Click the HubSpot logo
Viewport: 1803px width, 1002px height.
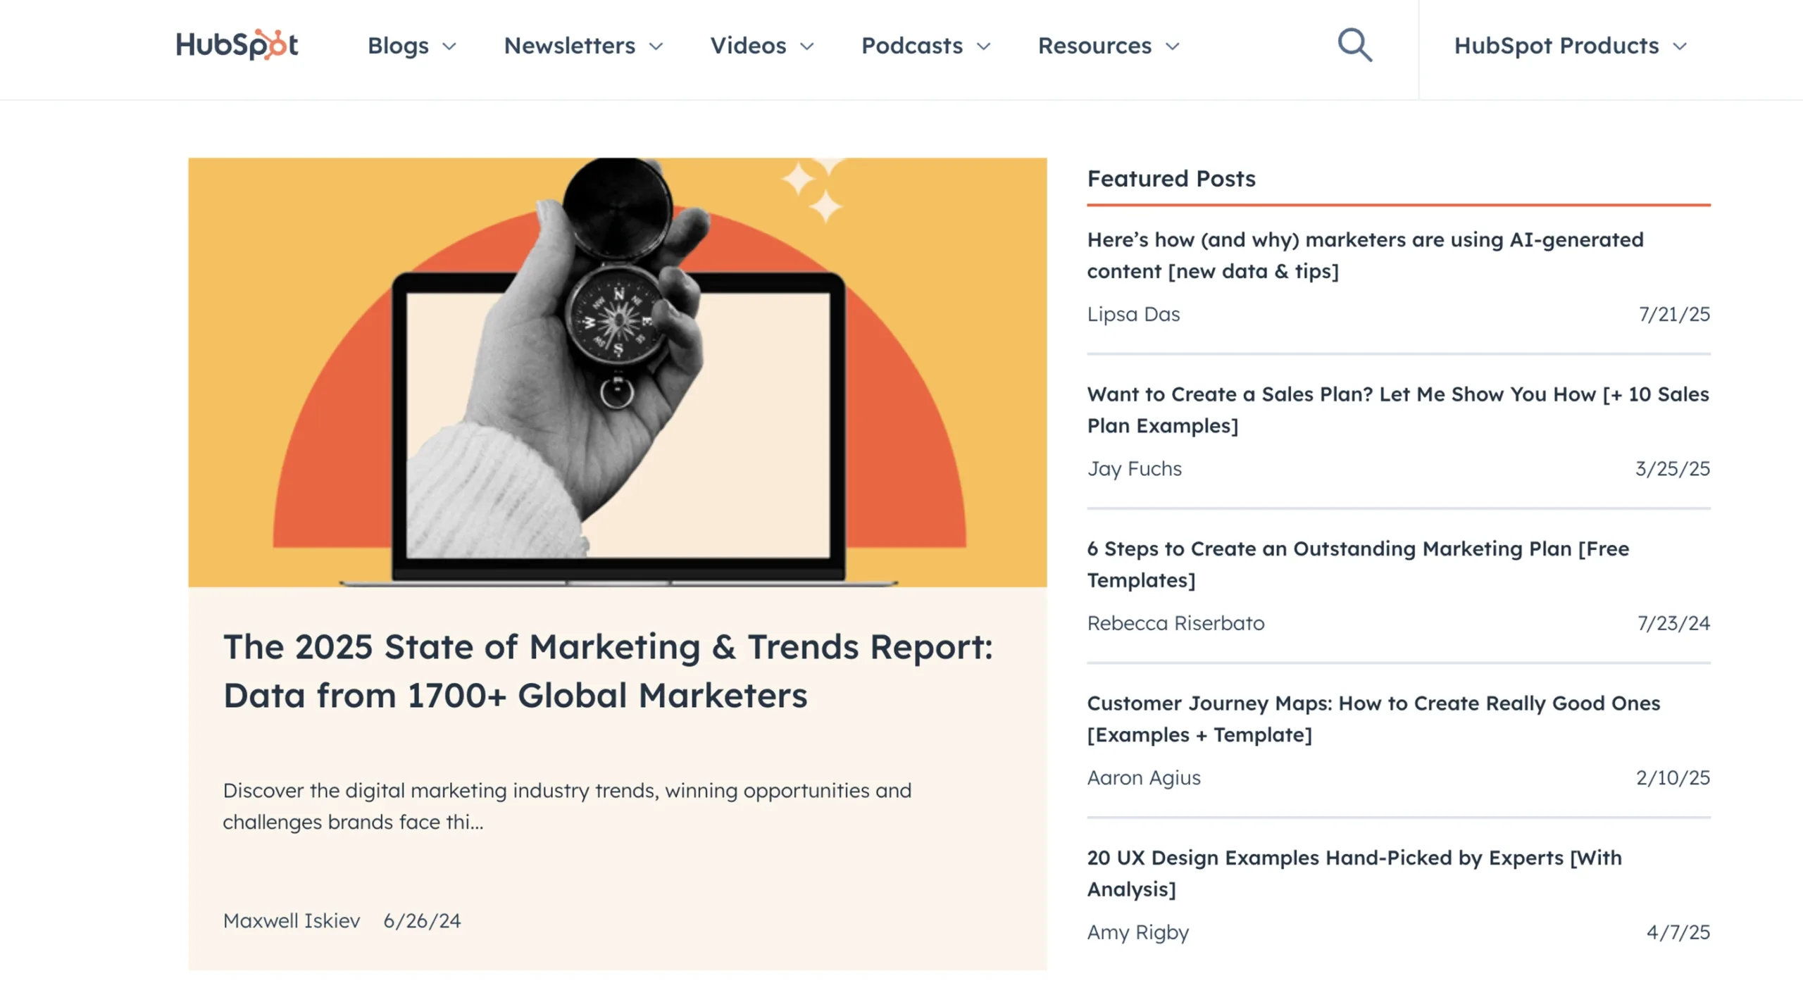tap(237, 44)
